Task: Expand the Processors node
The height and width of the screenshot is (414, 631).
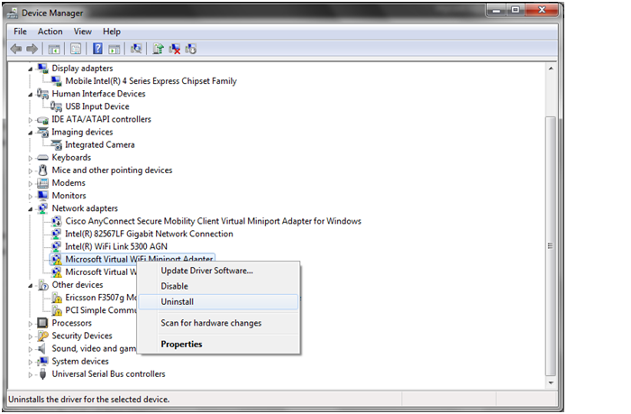Action: [x=30, y=324]
